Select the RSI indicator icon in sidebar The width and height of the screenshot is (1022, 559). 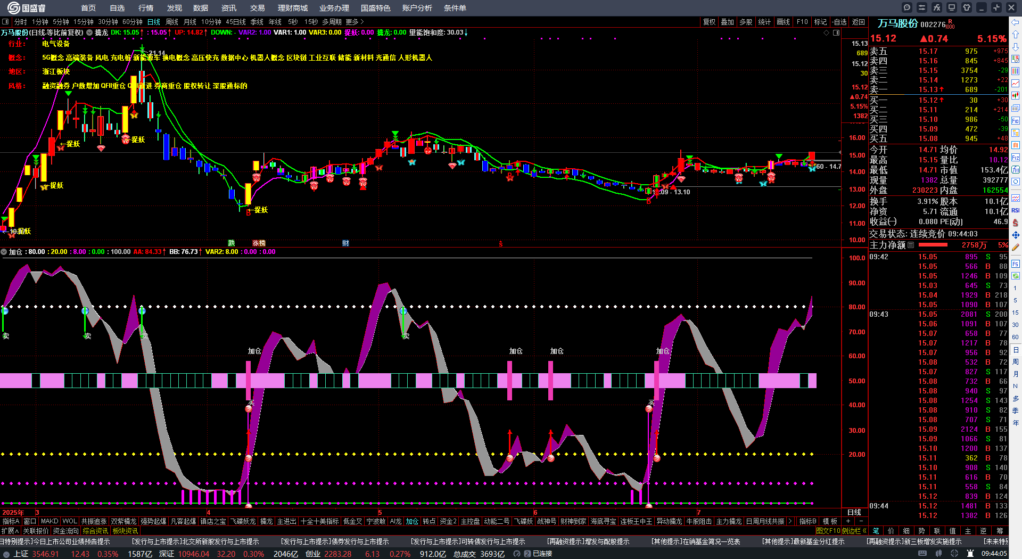click(x=1016, y=210)
